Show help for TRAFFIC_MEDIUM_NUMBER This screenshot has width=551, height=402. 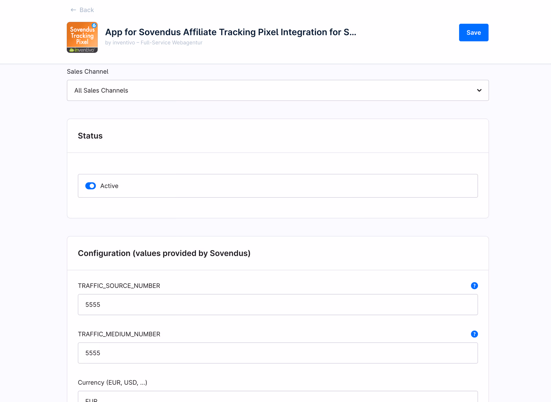click(x=474, y=334)
